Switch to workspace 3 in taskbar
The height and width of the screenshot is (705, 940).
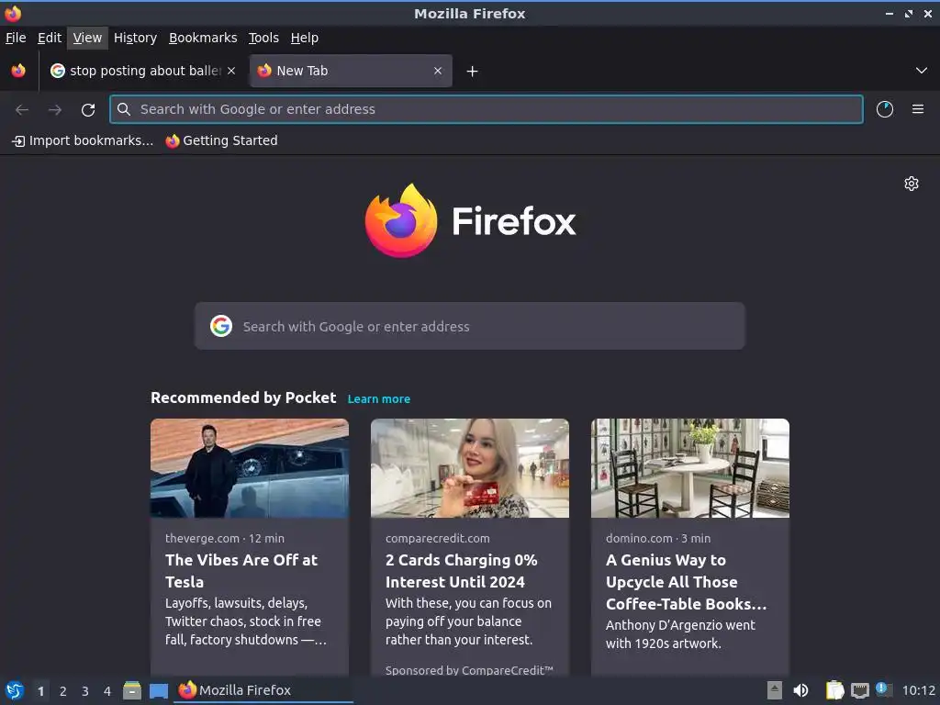(85, 691)
